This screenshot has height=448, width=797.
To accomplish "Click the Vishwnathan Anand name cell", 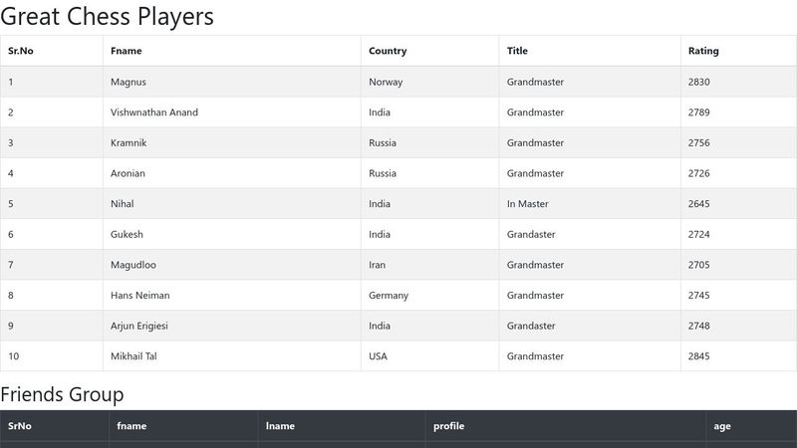I will [154, 112].
